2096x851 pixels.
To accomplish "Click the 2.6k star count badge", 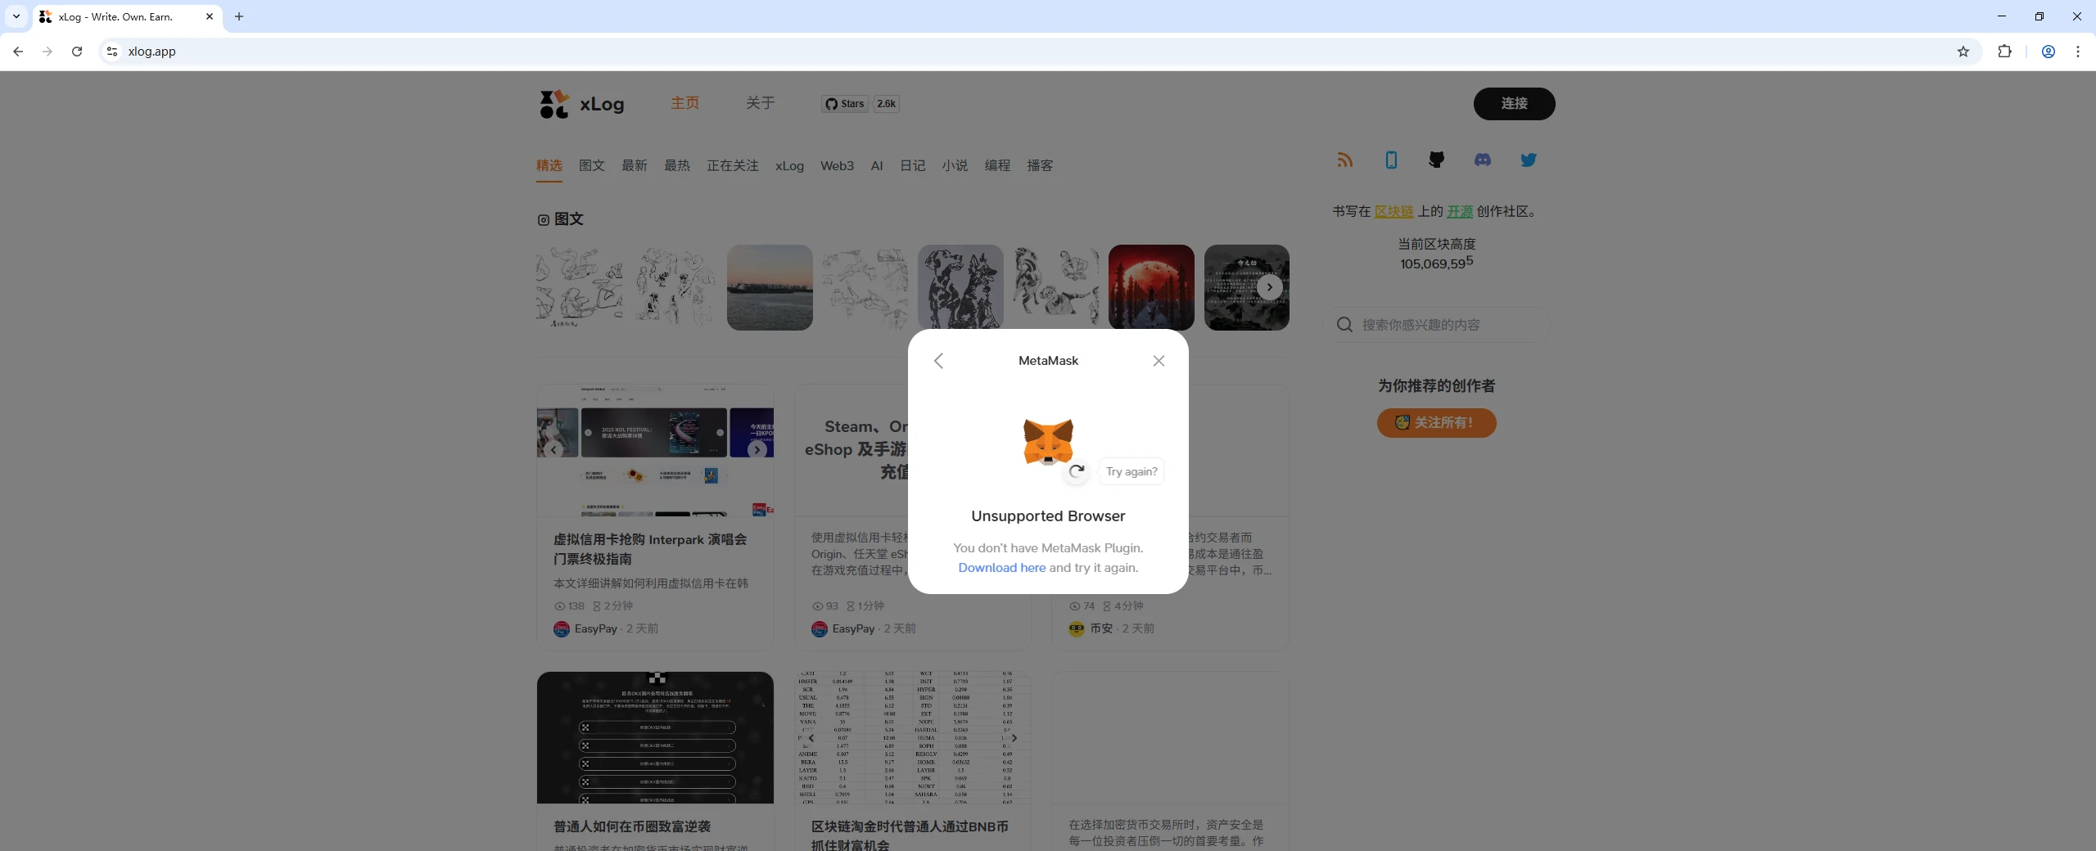I will pyautogui.click(x=886, y=104).
